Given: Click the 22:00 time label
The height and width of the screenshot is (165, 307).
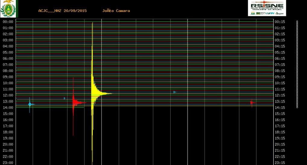Looking at the screenshot, I should pos(8,157).
